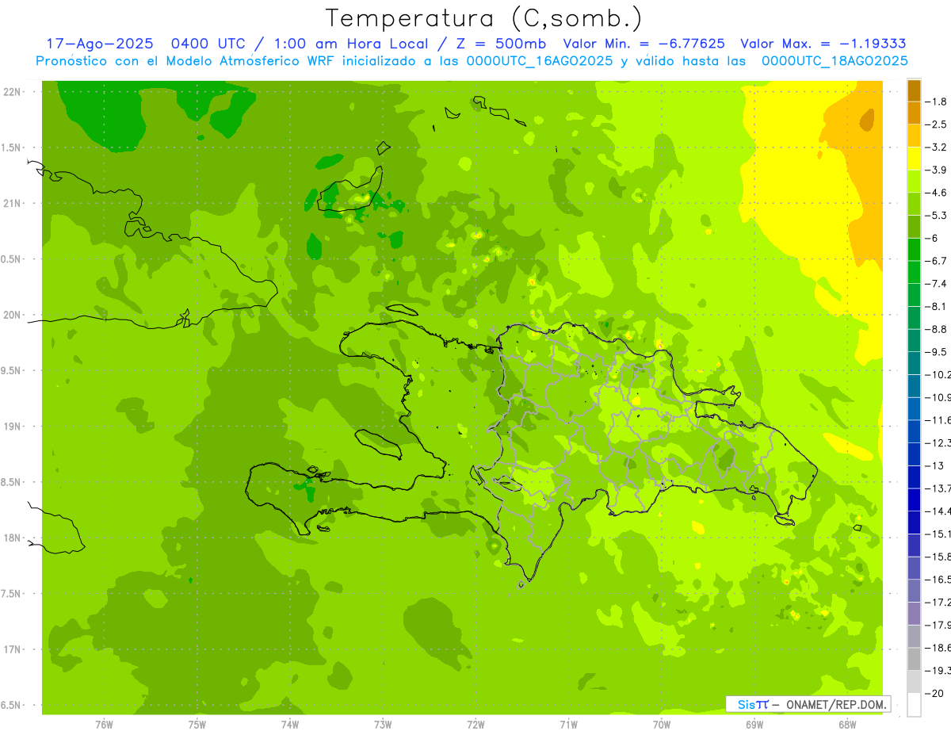The image size is (951, 735).
Task: Click the 21N latitude label
Action: tap(13, 204)
